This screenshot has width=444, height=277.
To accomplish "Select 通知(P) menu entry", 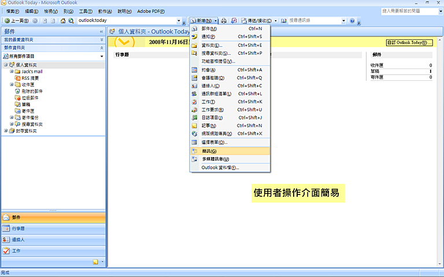I will pyautogui.click(x=230, y=36).
